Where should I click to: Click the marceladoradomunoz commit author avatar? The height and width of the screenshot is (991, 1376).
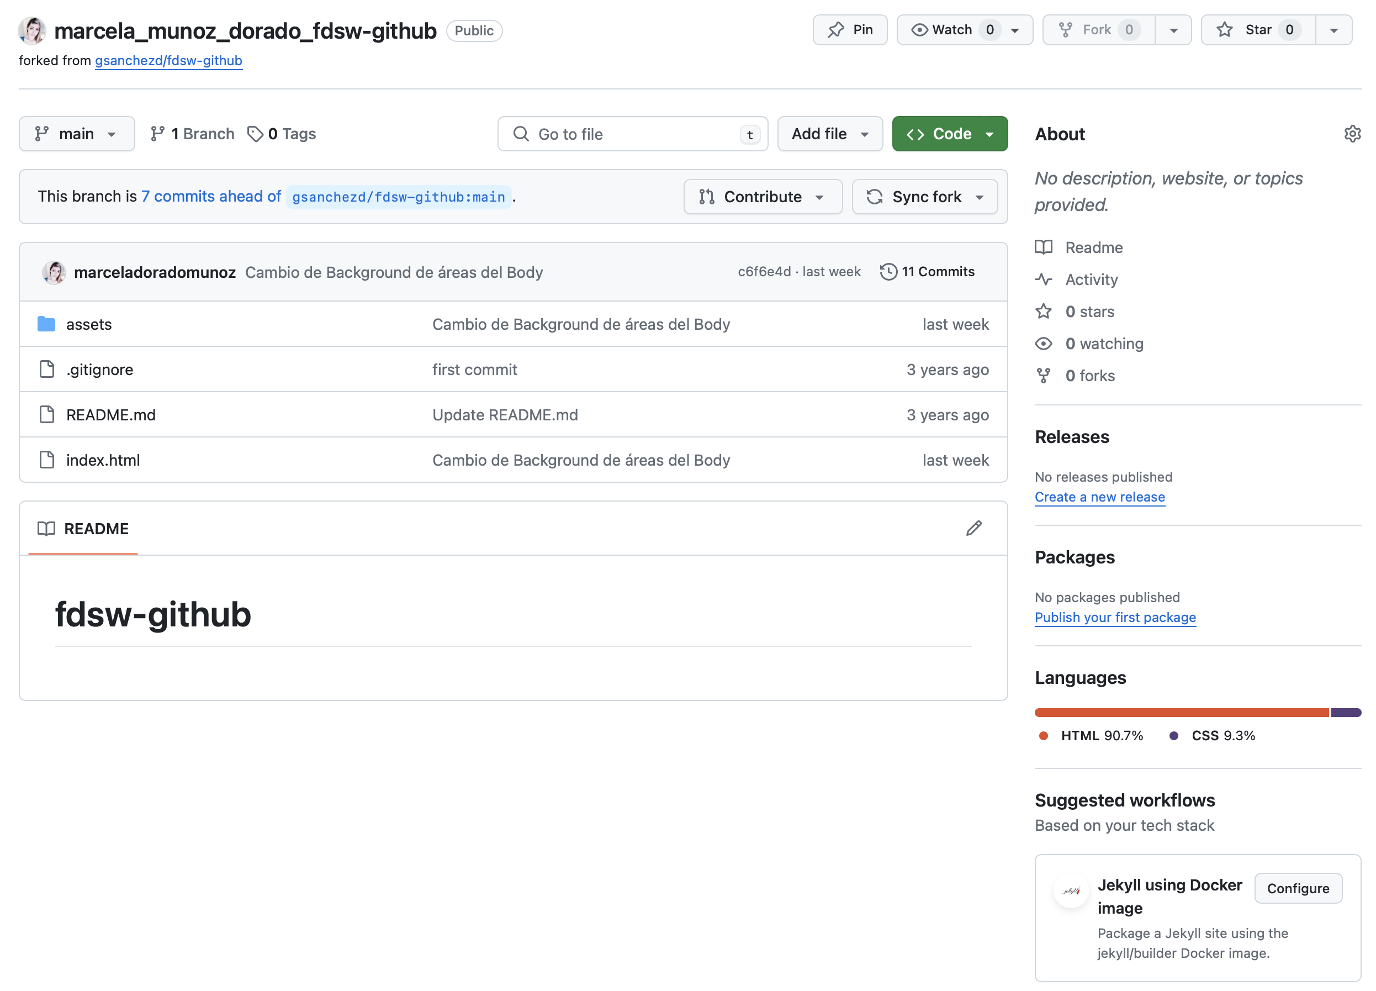(54, 272)
